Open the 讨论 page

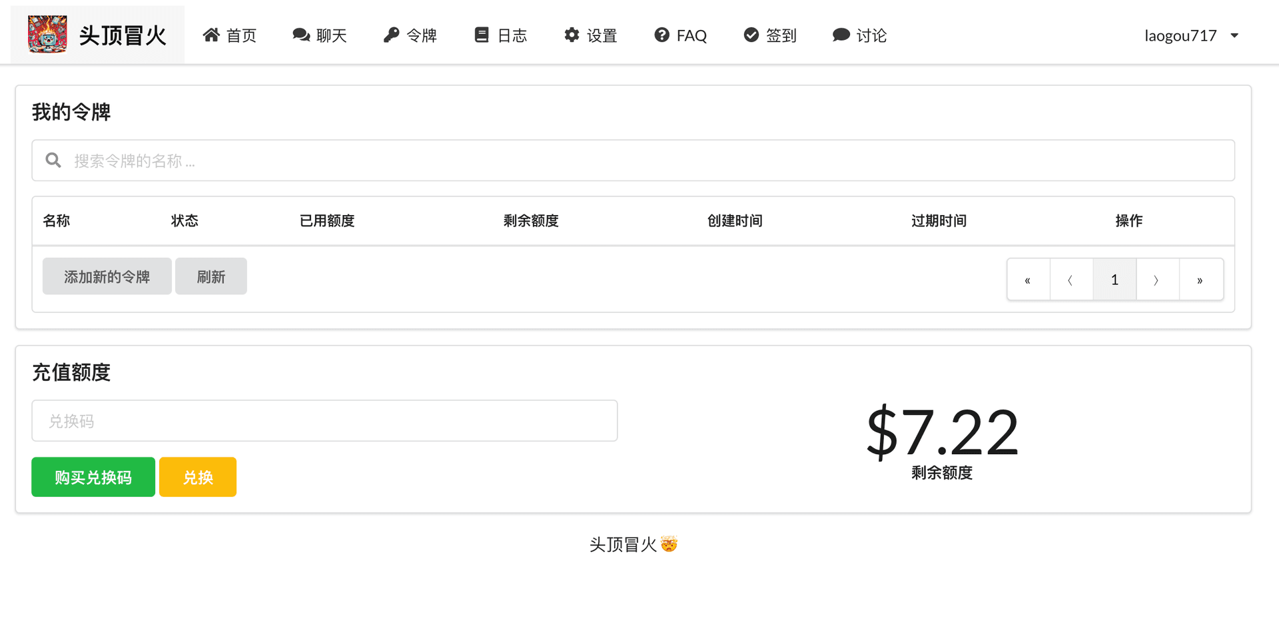pos(859,35)
